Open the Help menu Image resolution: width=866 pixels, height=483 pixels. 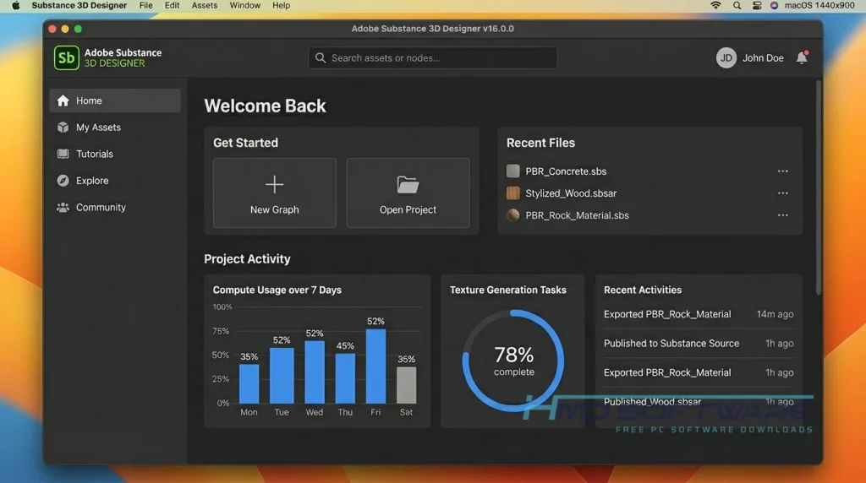(x=281, y=6)
